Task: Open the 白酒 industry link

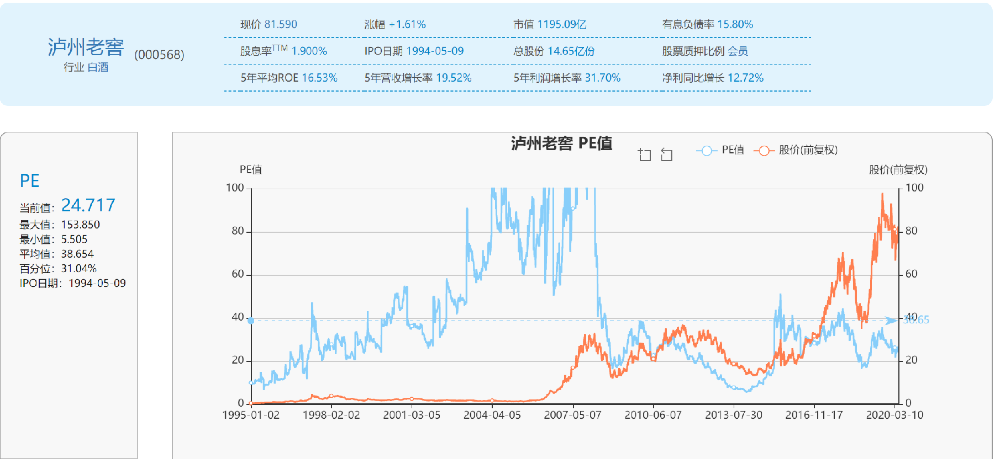Action: [98, 67]
